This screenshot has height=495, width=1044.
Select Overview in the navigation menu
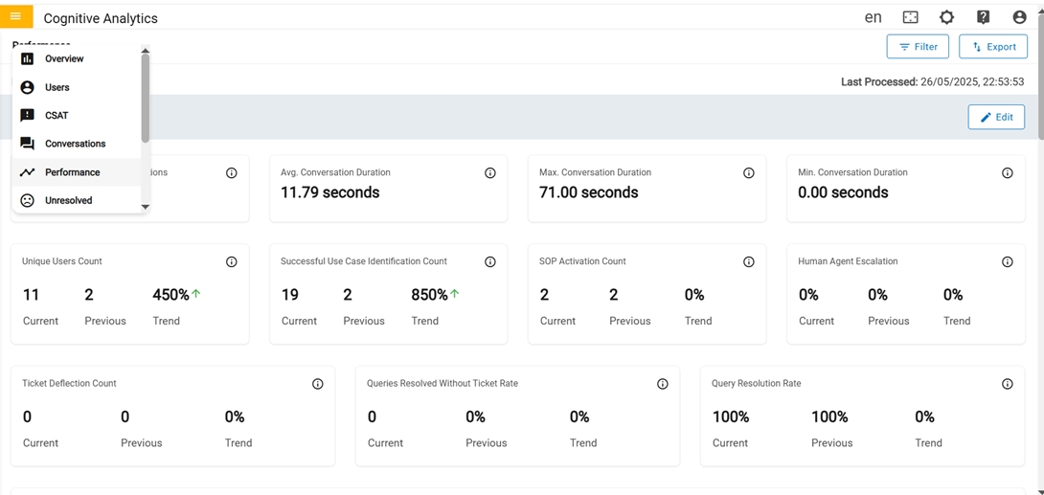[64, 59]
